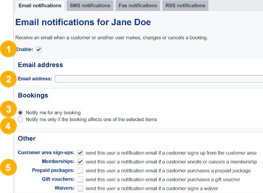The image size is (263, 193).
Task: Click the Gift vouchers label
Action: [x=58, y=179]
